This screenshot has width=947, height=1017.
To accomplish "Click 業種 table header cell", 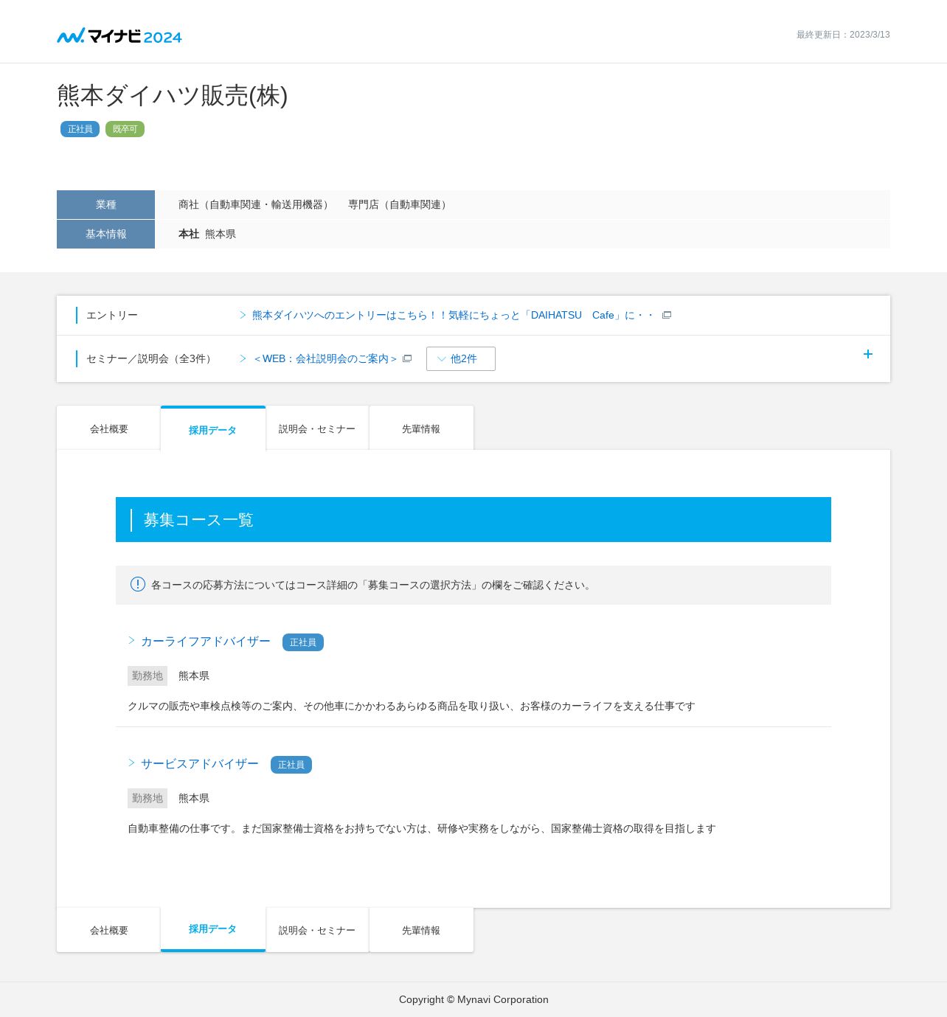I will coord(105,204).
